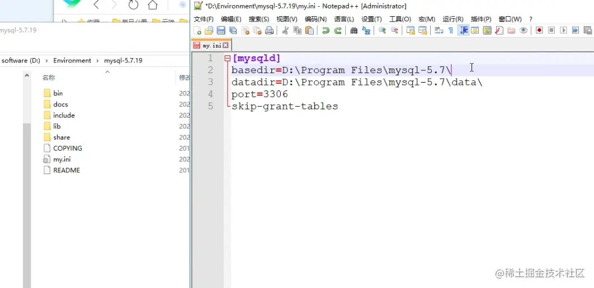This screenshot has width=594, height=288.
Task: Open the 窗口(W) menu
Action: [510, 20]
